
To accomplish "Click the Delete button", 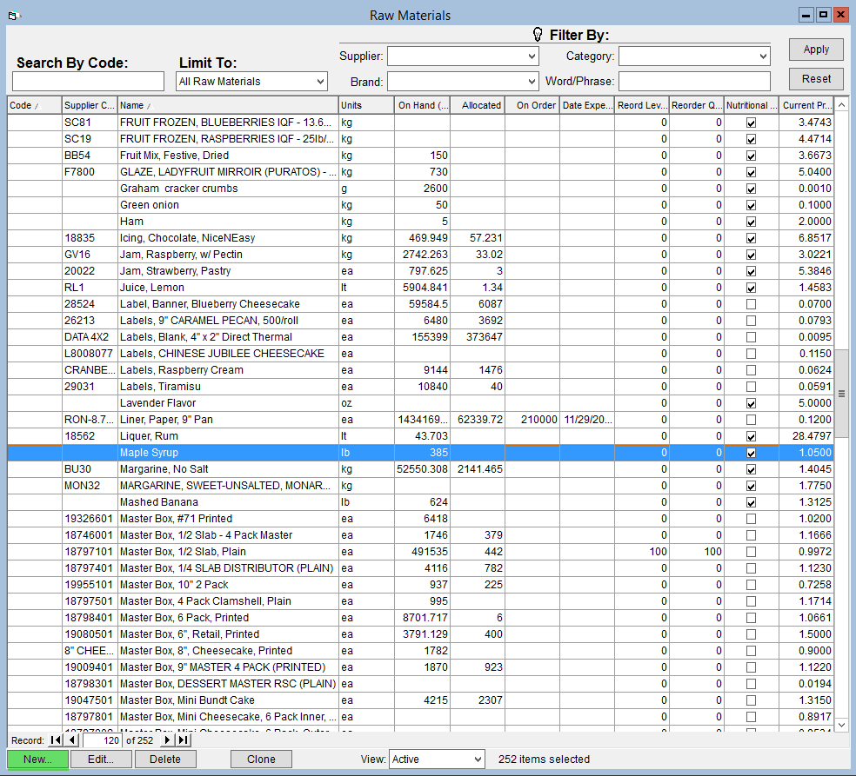I will point(165,759).
